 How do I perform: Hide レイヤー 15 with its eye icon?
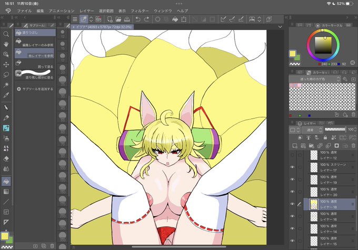pos(292,241)
